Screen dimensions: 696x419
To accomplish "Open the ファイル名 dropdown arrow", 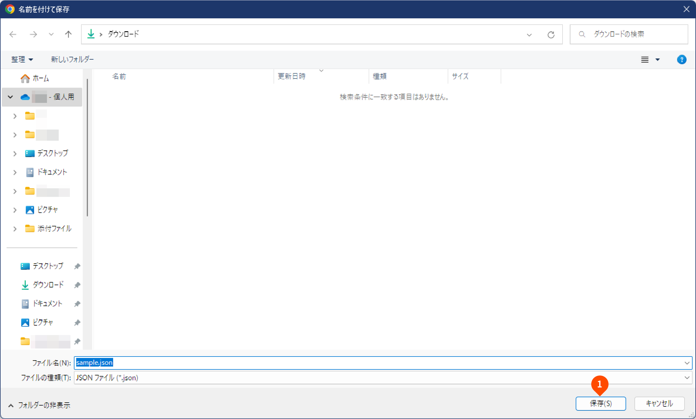I will 687,363.
